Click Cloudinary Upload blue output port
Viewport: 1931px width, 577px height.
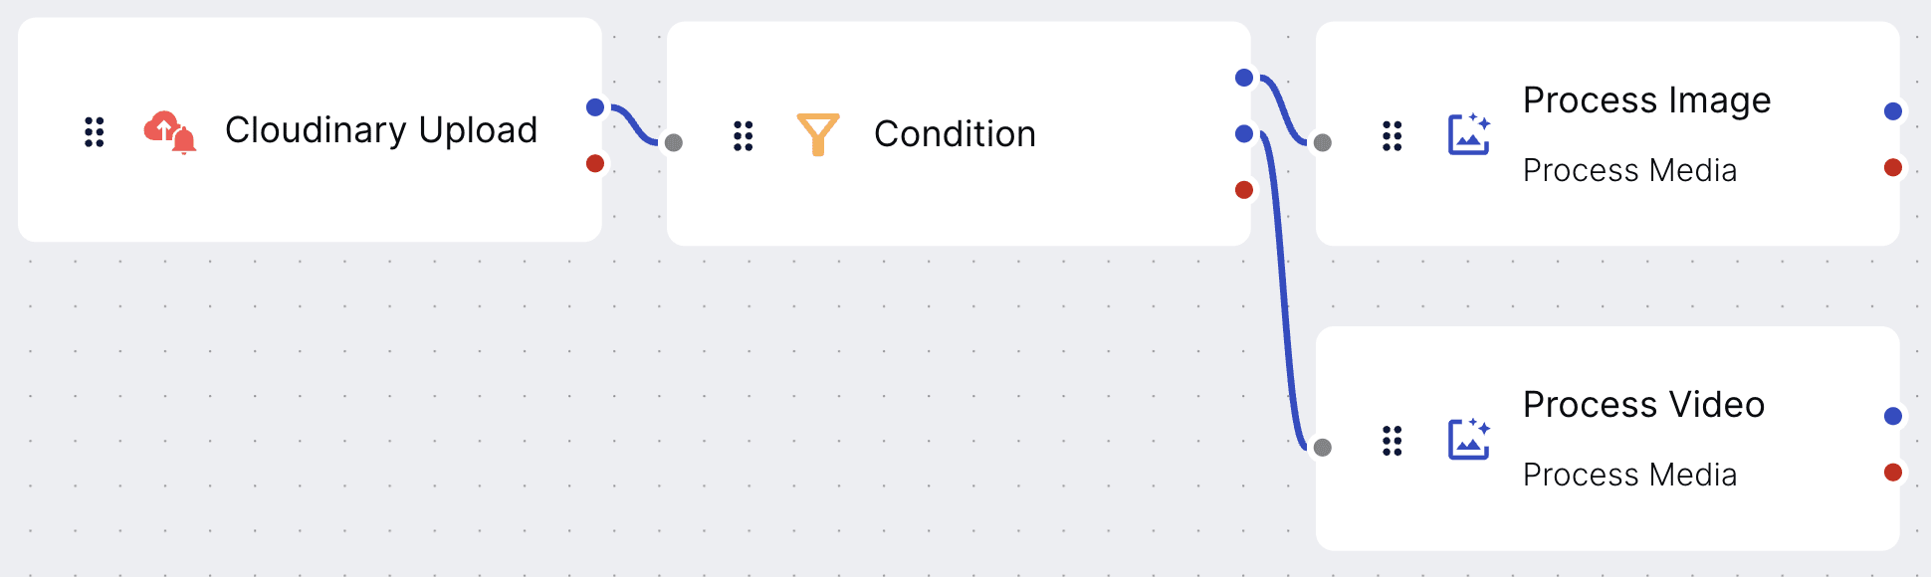(x=595, y=107)
